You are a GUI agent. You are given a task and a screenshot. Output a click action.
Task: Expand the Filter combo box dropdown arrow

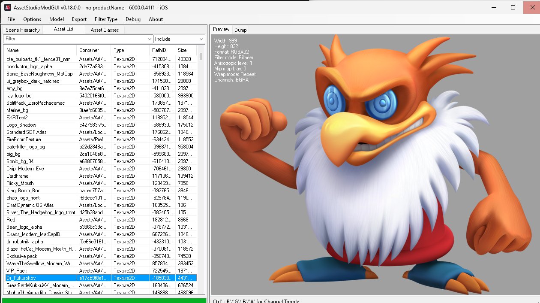[x=149, y=39]
